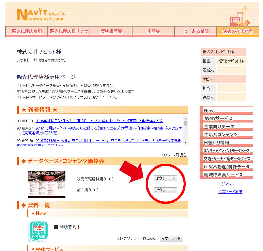Download the 配布用 (PDF) price list
The width and height of the screenshot is (263, 251).
[x=165, y=190]
